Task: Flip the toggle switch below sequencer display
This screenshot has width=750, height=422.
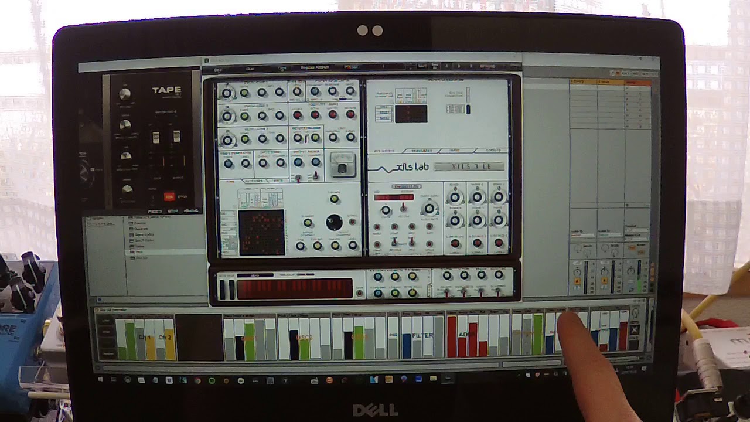Action: pos(403,208)
